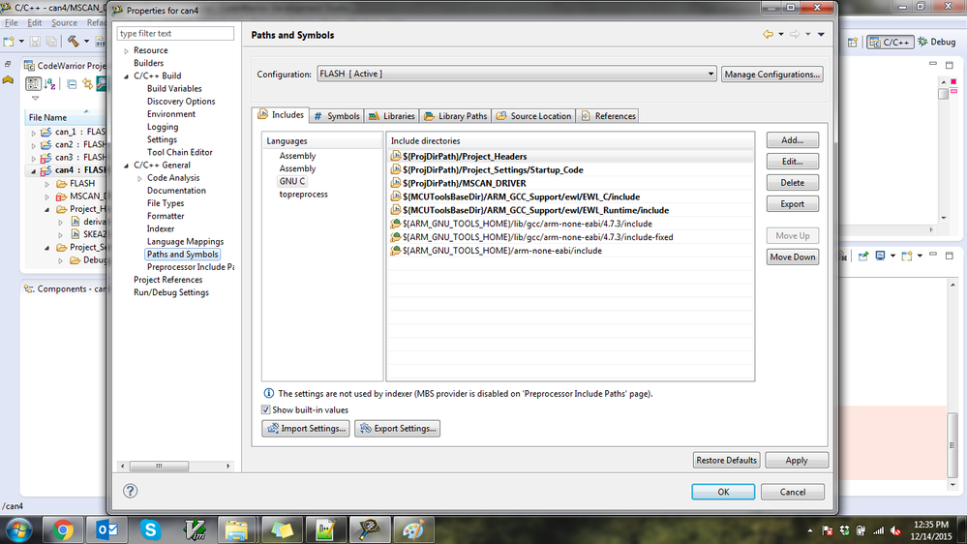
Task: Select Tool Chain Editor tree item
Action: [179, 152]
